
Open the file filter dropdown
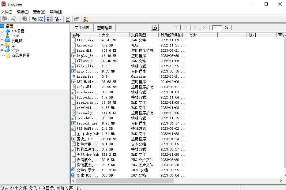pyautogui.click(x=58, y=19)
